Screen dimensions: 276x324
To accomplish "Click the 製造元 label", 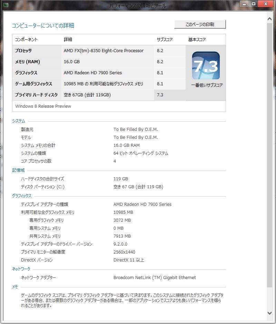I will tap(27, 130).
